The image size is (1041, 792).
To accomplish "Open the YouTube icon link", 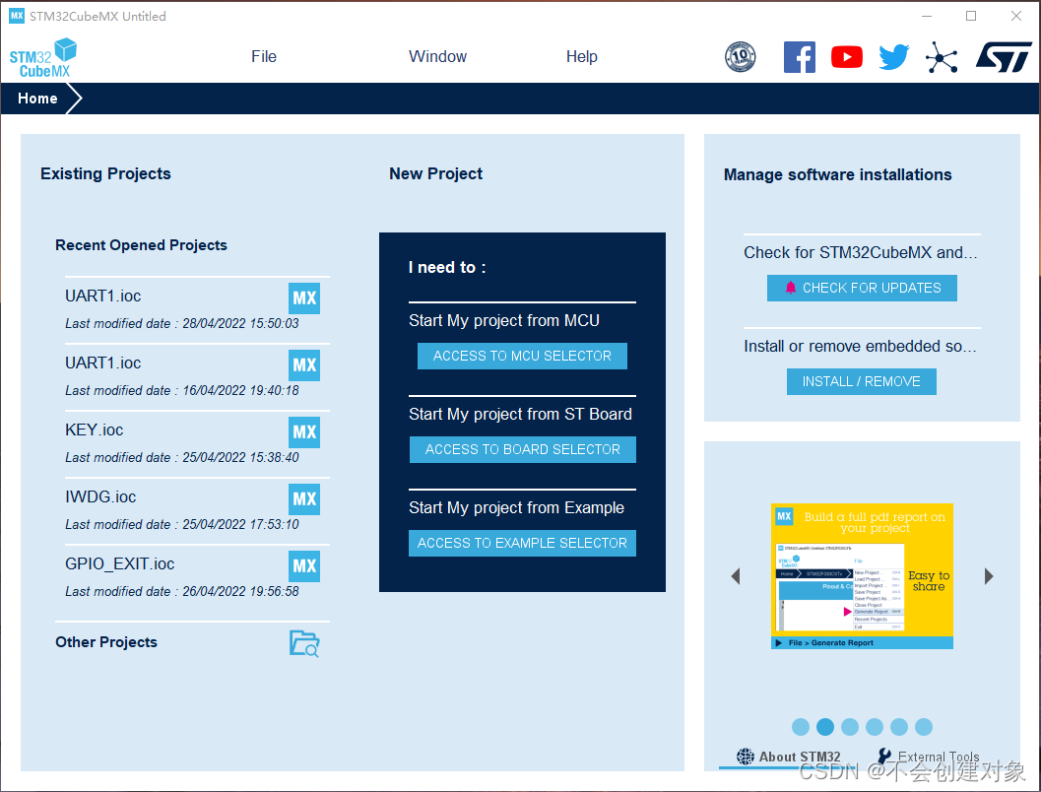I will (x=846, y=57).
